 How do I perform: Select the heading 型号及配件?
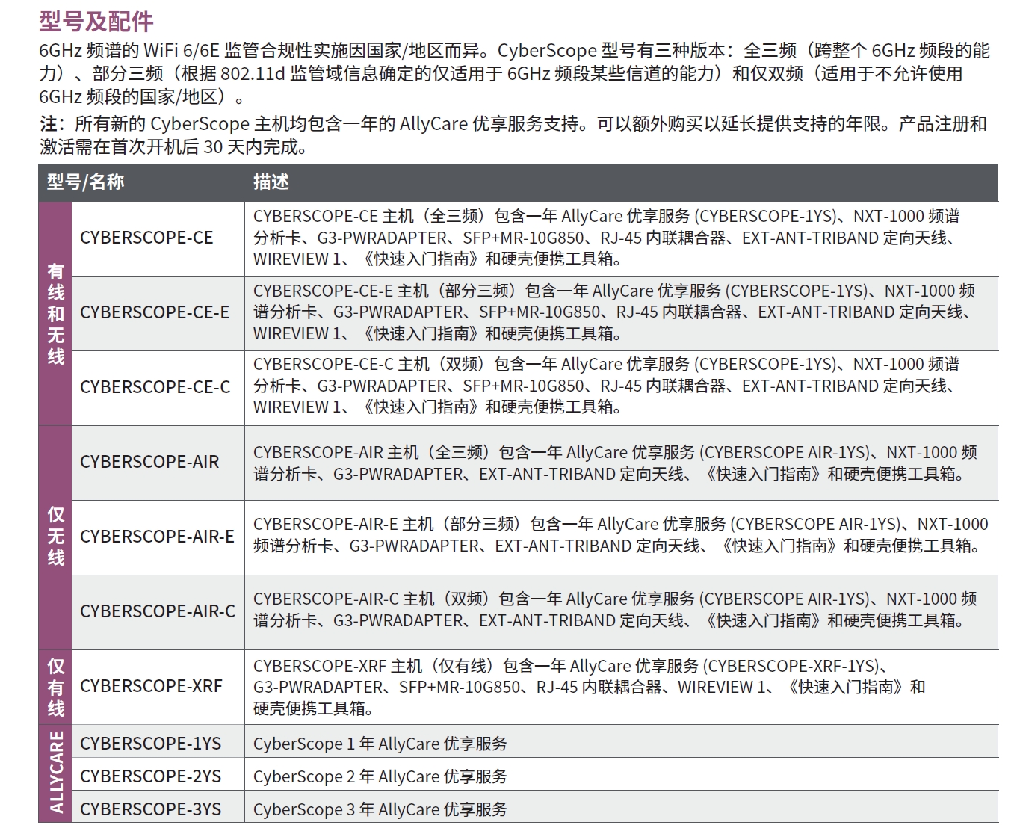tap(96, 21)
